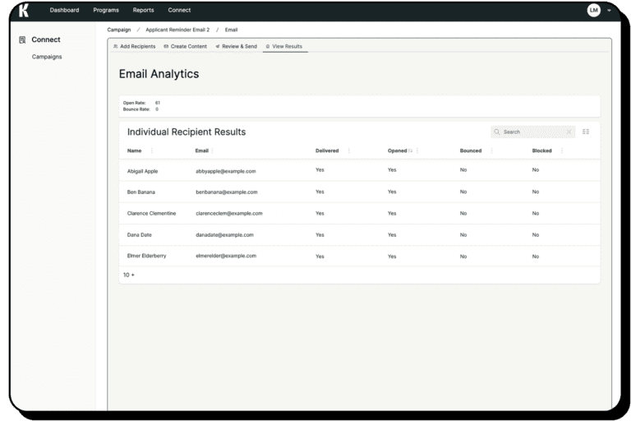The image size is (631, 421).
Task: Sort by Delivered column header
Action: pyautogui.click(x=327, y=150)
